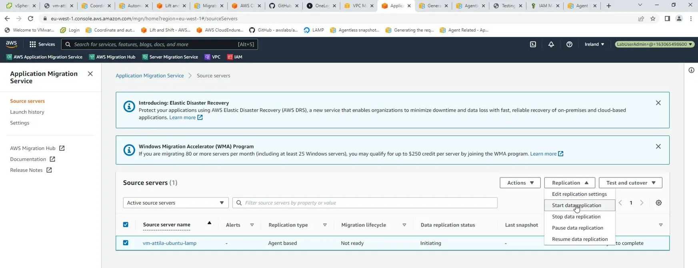This screenshot has height=268, width=698.
Task: Focus the filter source servers field
Action: point(365,203)
